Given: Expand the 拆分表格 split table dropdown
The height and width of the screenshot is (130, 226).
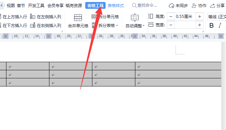Looking at the screenshot, I should click(117, 26).
